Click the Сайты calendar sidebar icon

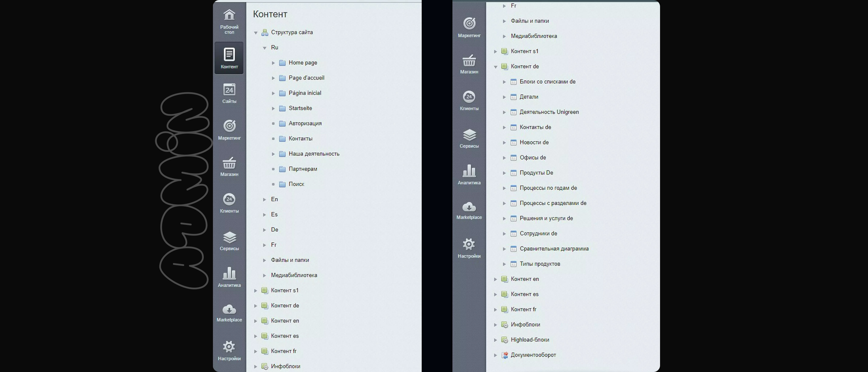229,90
